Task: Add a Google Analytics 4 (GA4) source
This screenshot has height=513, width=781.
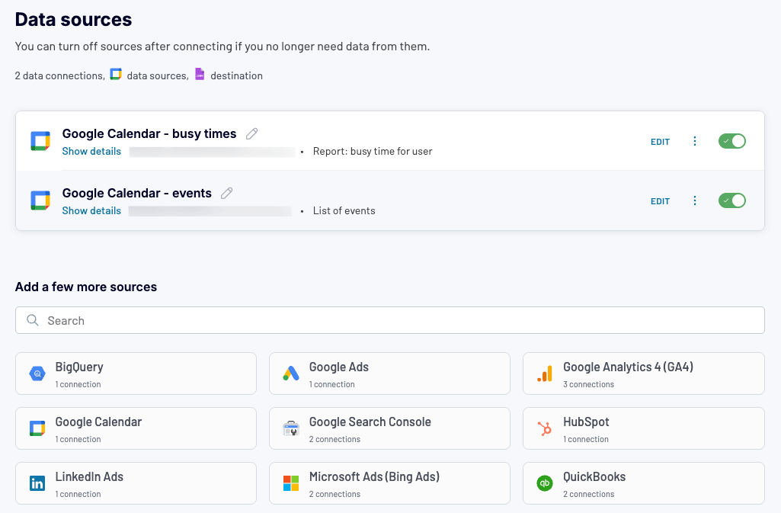Action: tap(644, 374)
